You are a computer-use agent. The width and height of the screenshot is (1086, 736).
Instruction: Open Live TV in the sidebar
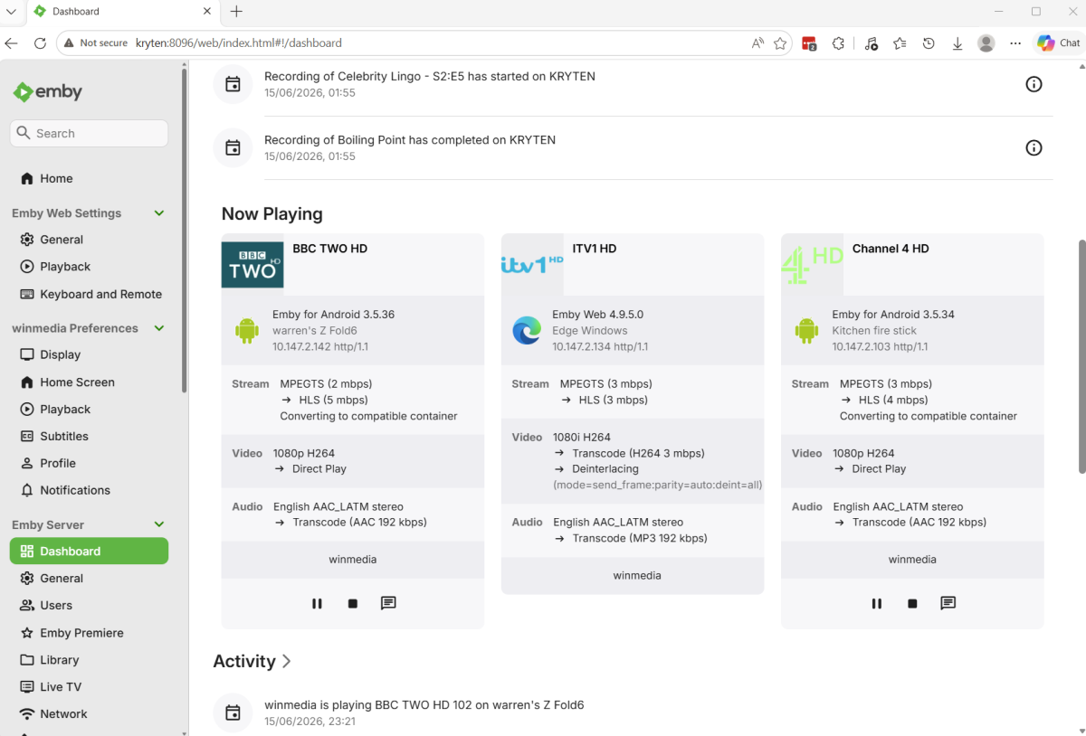pyautogui.click(x=89, y=687)
